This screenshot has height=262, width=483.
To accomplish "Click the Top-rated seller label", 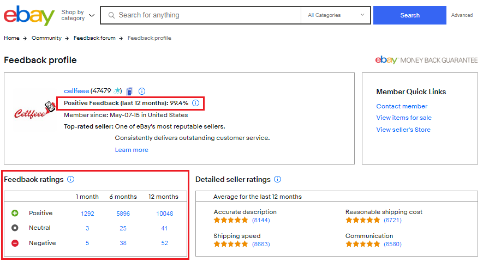I will tap(89, 126).
